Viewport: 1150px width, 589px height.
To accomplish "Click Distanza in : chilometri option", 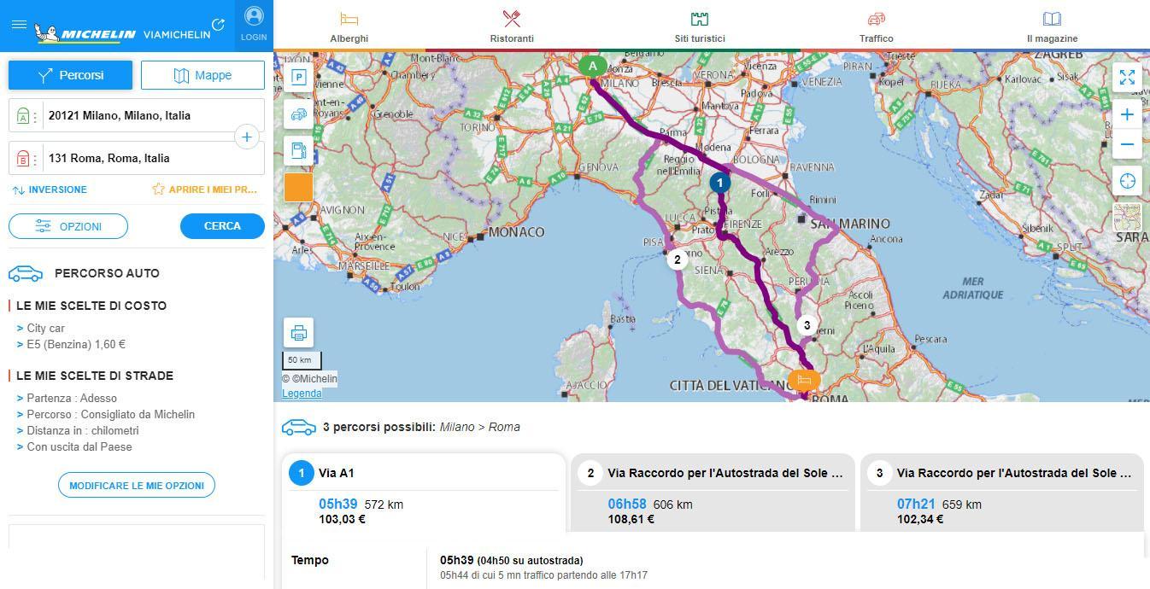I will (x=82, y=430).
